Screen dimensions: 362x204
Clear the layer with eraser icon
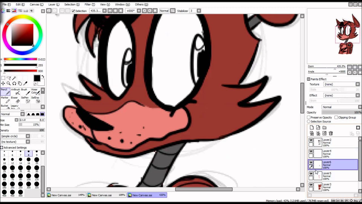tap(324, 133)
